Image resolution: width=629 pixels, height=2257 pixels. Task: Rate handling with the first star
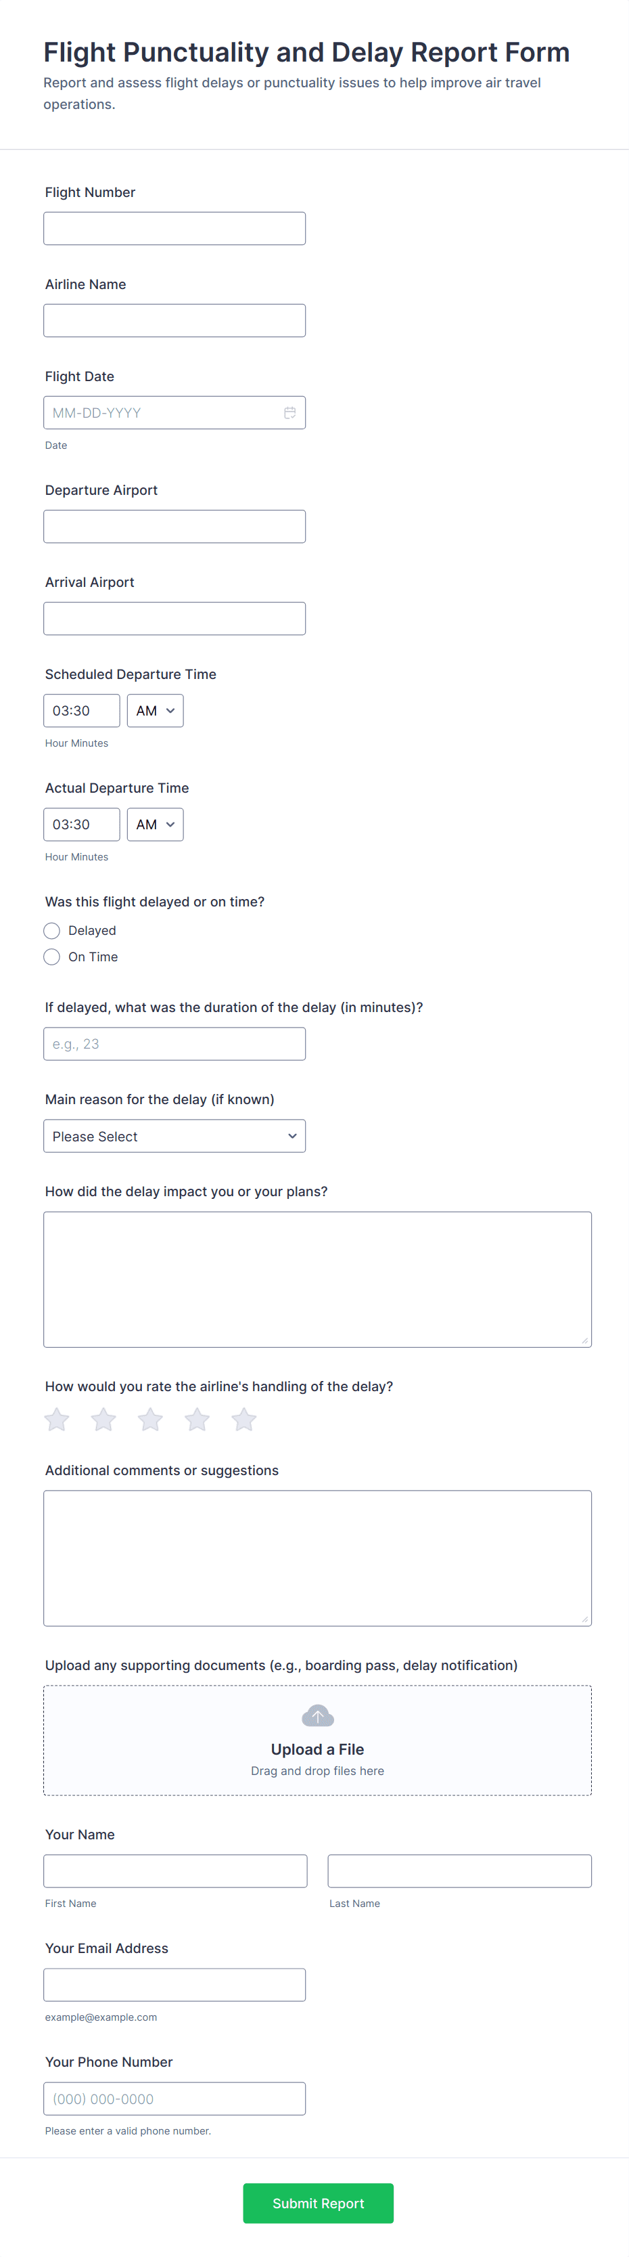pyautogui.click(x=57, y=1420)
